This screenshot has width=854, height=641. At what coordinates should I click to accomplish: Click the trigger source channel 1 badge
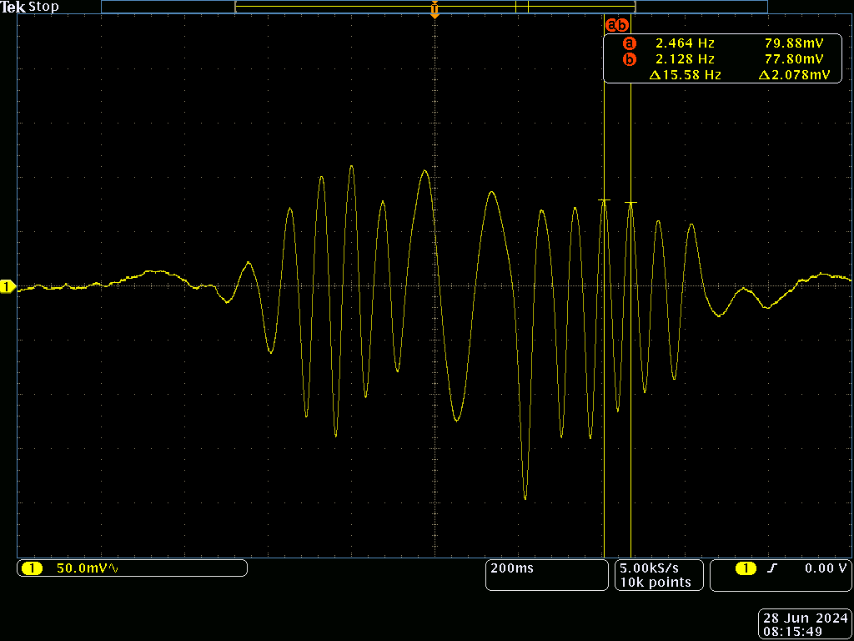pos(746,569)
